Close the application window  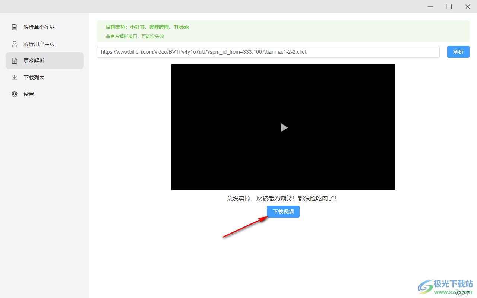coord(468,6)
